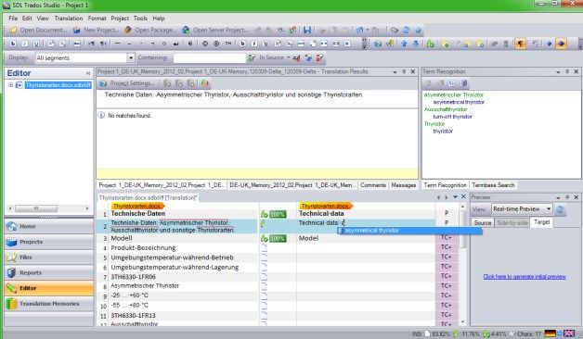The height and width of the screenshot is (339, 583).
Task: Open the Display All segments dropdown
Action: pyautogui.click(x=131, y=57)
